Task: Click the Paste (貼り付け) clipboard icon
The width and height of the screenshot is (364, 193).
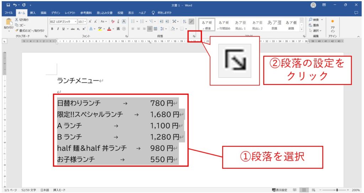Action: point(9,22)
